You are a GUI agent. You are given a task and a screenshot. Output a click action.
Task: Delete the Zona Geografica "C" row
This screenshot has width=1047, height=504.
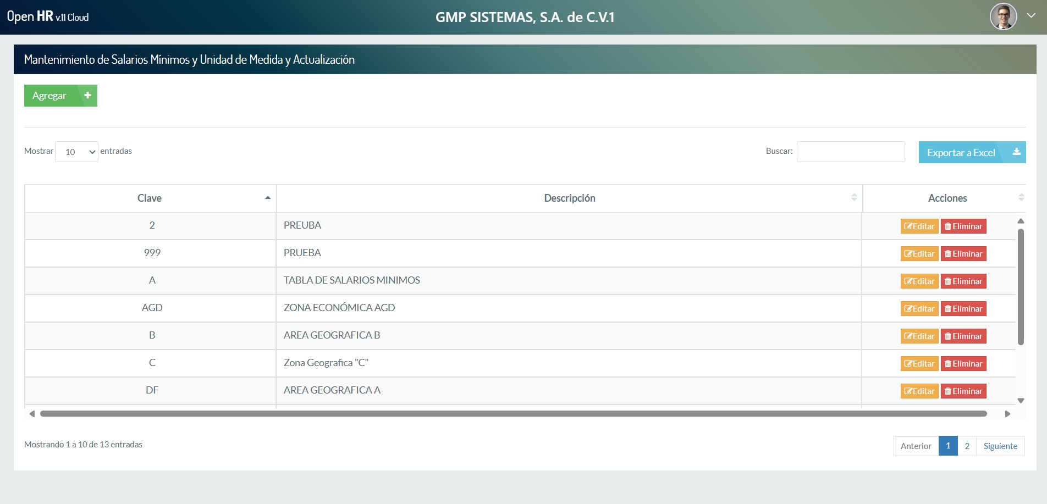tap(963, 364)
